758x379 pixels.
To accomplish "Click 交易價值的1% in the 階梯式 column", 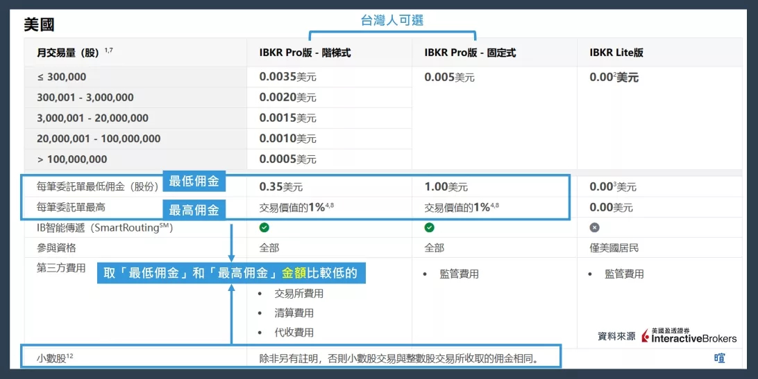I will click(x=296, y=208).
